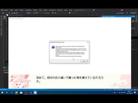Click the volume icon in the system tray

[x=122, y=92]
